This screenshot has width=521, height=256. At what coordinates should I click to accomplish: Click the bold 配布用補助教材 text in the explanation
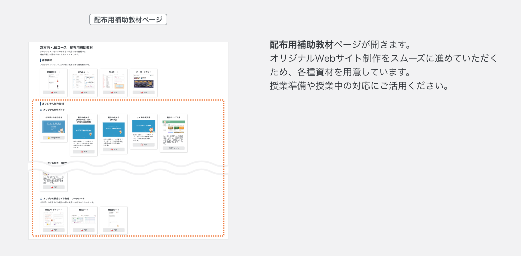tap(302, 45)
